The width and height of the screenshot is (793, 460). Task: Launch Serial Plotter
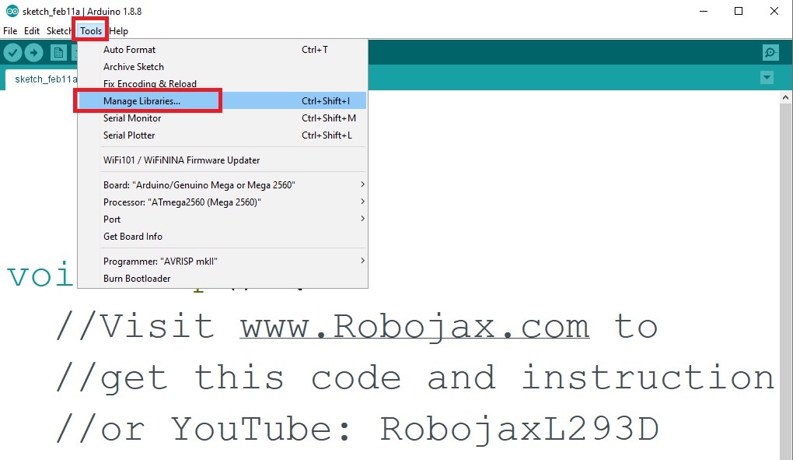[x=222, y=135]
